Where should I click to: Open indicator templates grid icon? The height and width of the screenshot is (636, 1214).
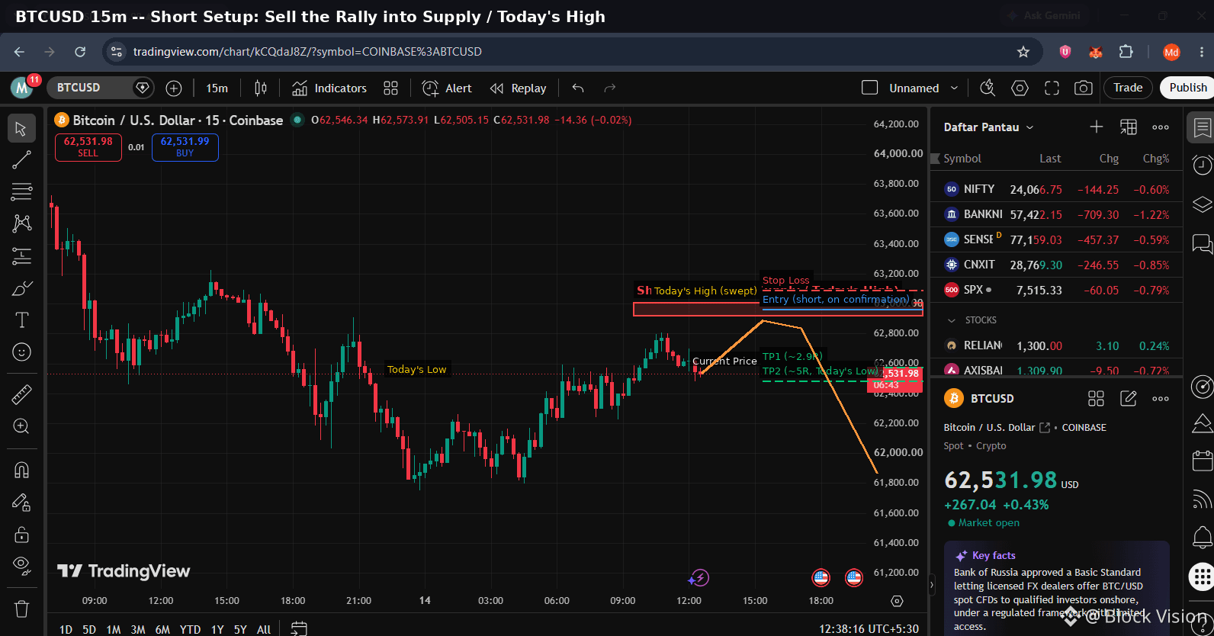390,88
